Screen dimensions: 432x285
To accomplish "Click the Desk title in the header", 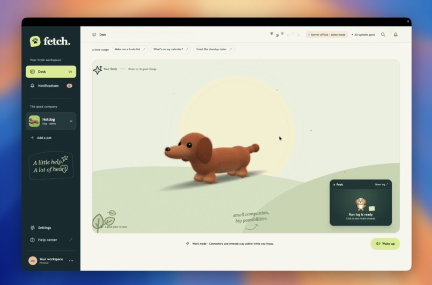I will 103,35.
